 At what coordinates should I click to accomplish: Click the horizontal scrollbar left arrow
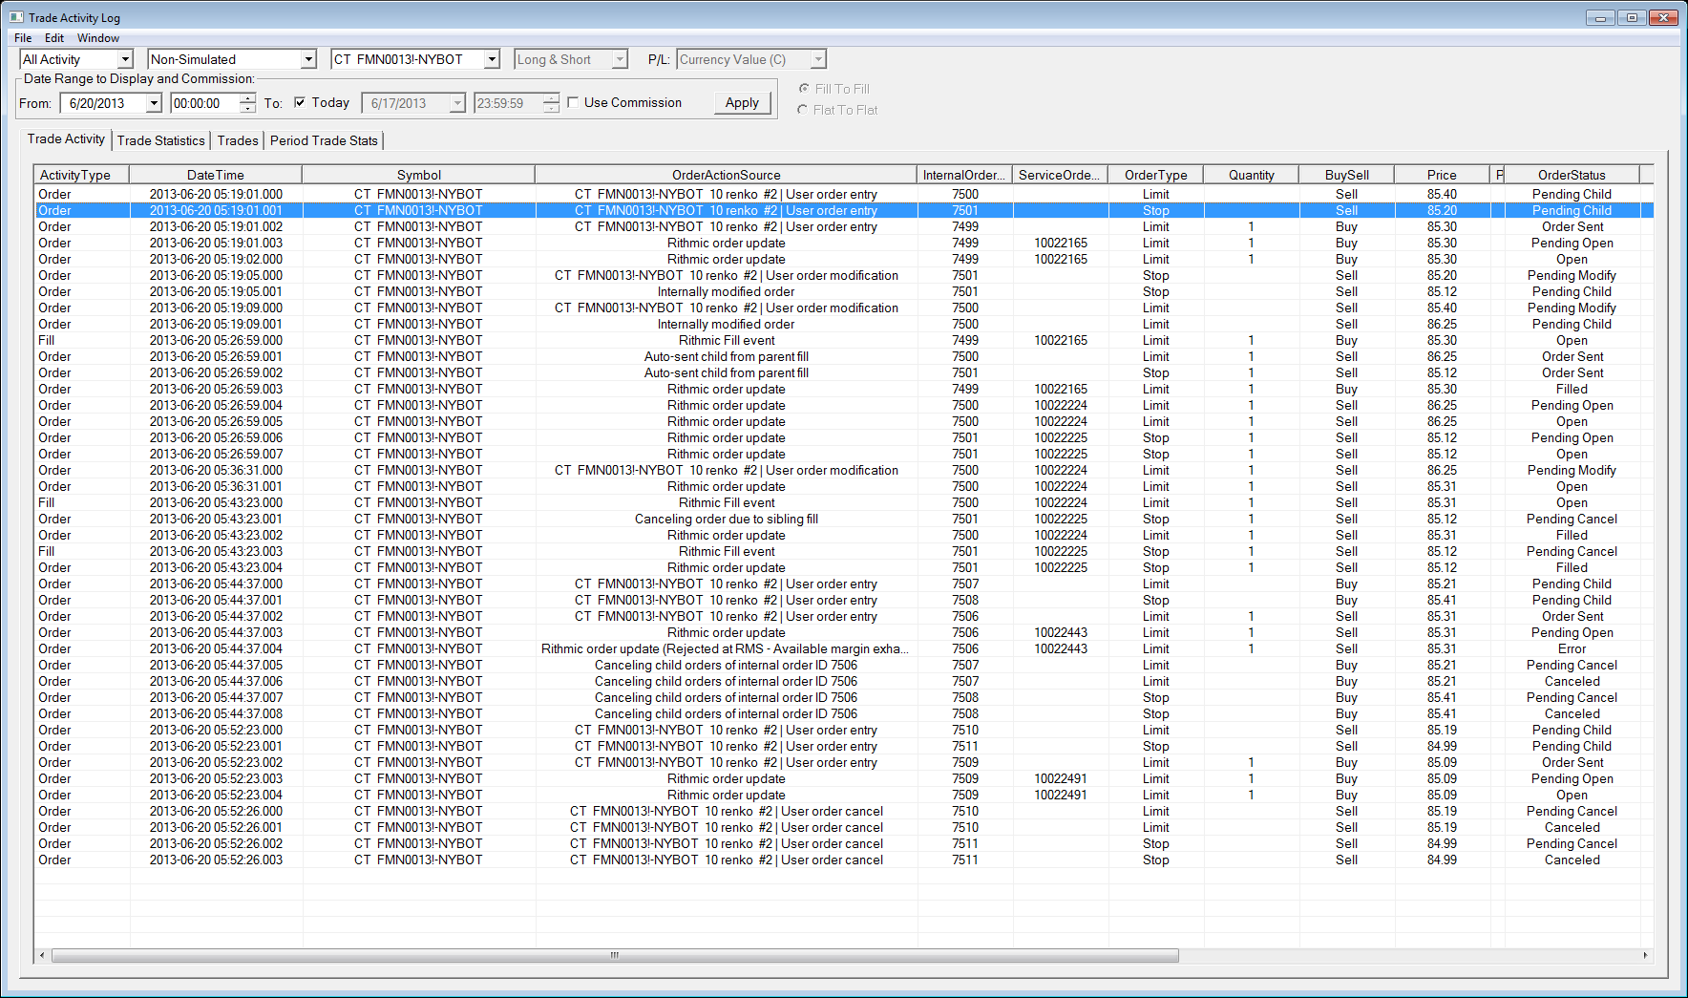[x=42, y=955]
